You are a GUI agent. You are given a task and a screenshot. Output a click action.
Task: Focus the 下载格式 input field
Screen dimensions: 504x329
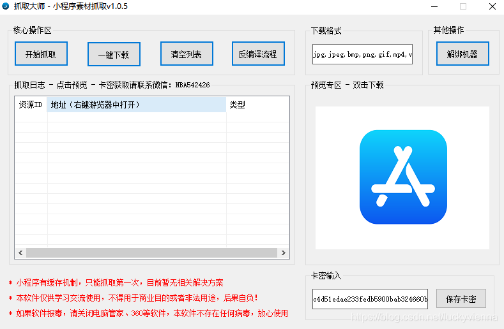coord(362,54)
